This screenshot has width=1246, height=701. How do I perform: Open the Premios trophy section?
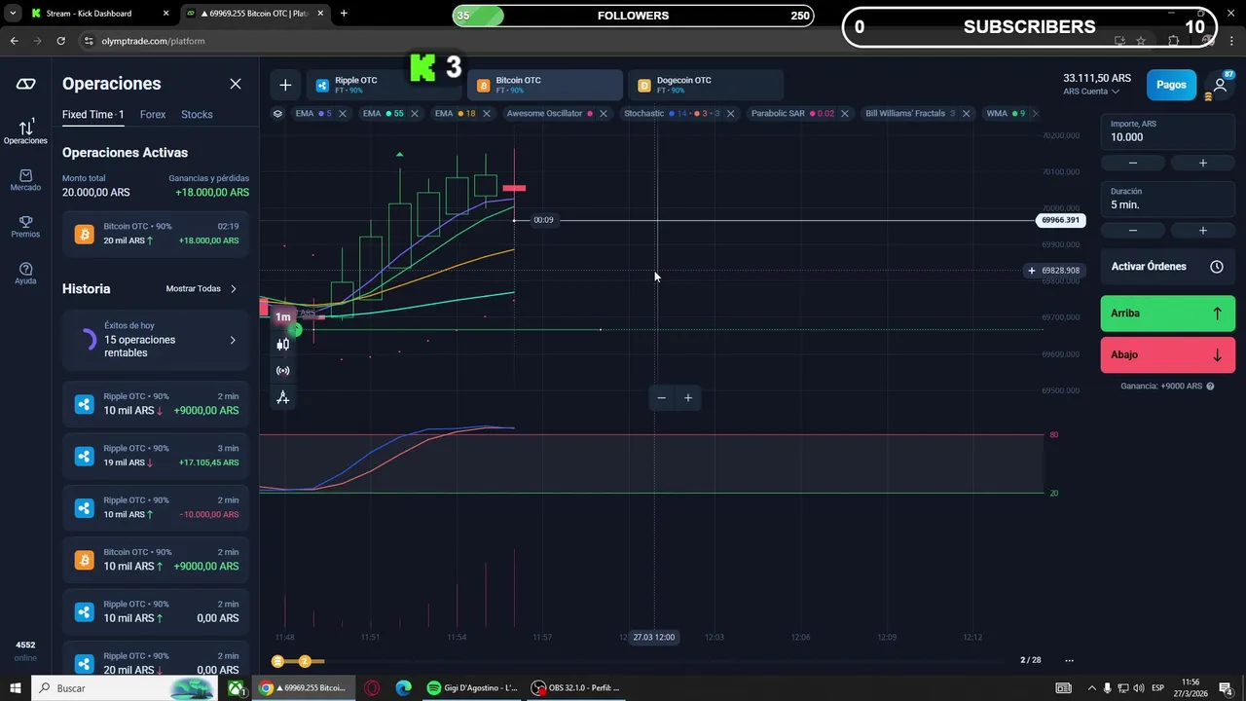tap(25, 227)
